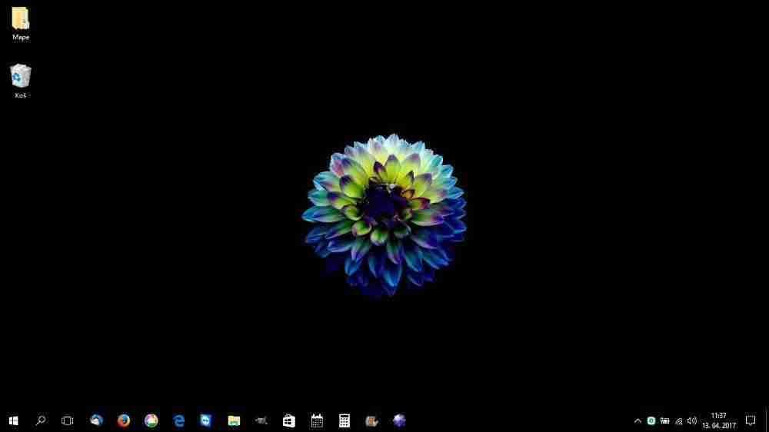The width and height of the screenshot is (769, 432).
Task: Open the Action Center notifications
Action: [751, 420]
